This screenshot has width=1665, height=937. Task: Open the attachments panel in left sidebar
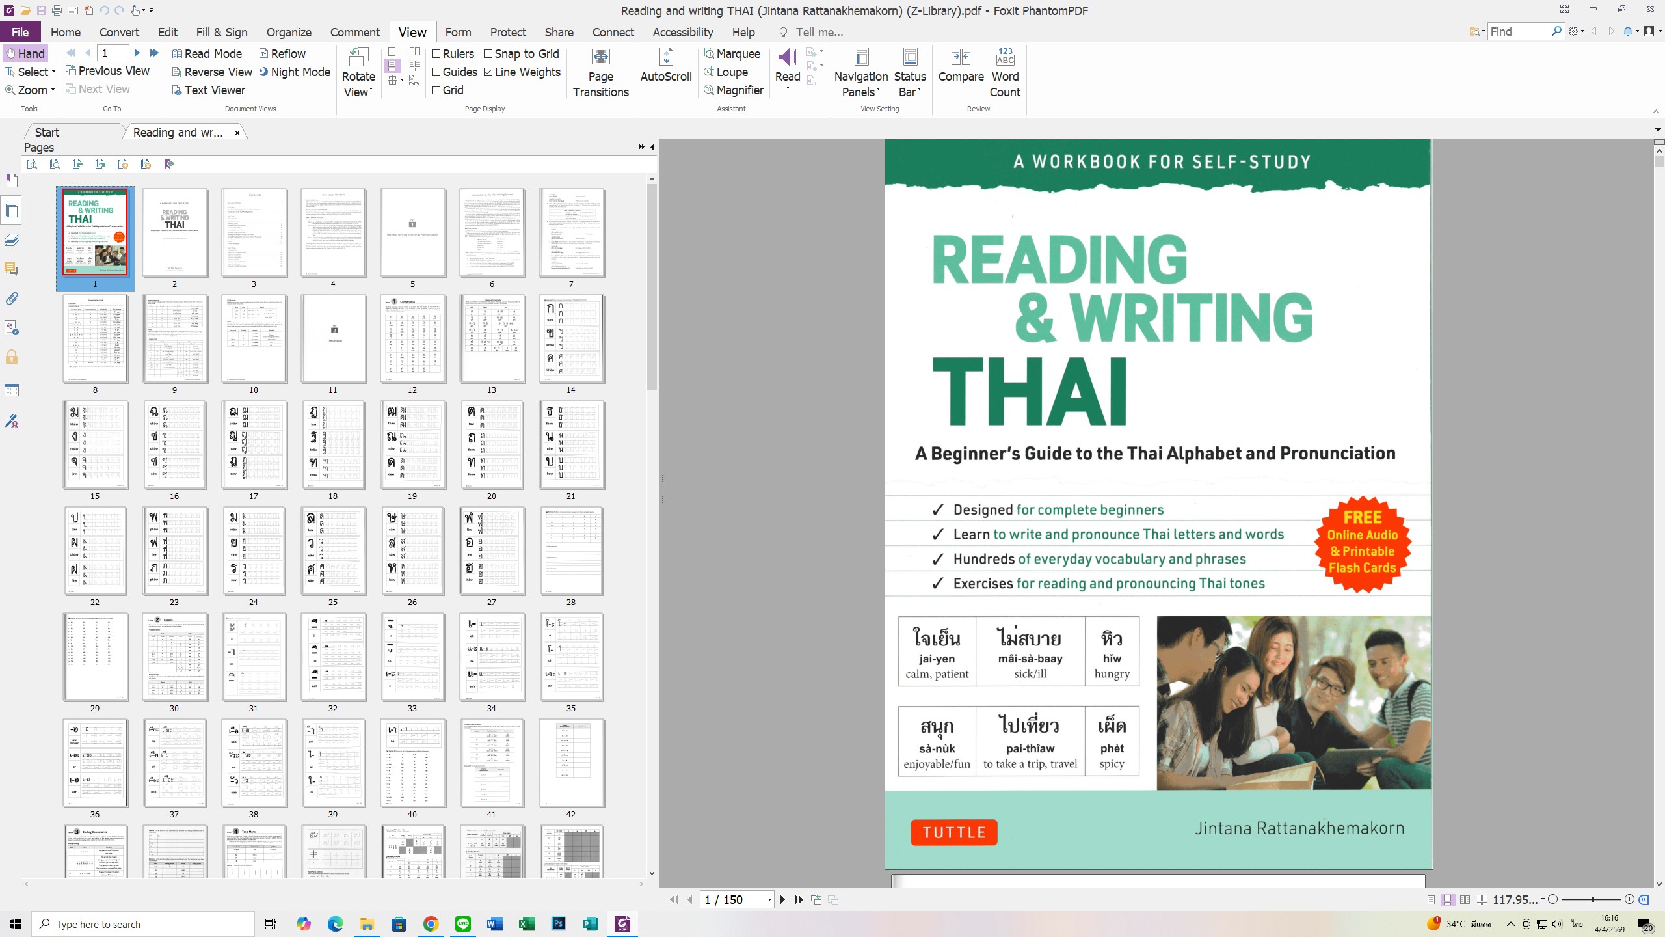click(12, 299)
